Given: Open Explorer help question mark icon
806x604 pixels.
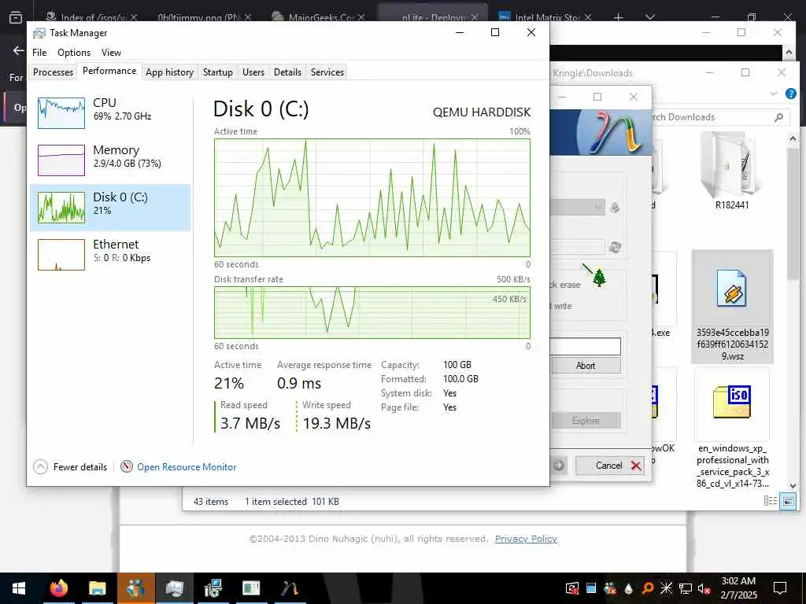Looking at the screenshot, I should click(790, 94).
